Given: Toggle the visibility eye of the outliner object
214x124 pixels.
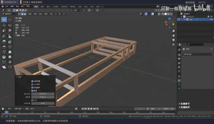Looking at the screenshot, I should click(x=211, y=20).
